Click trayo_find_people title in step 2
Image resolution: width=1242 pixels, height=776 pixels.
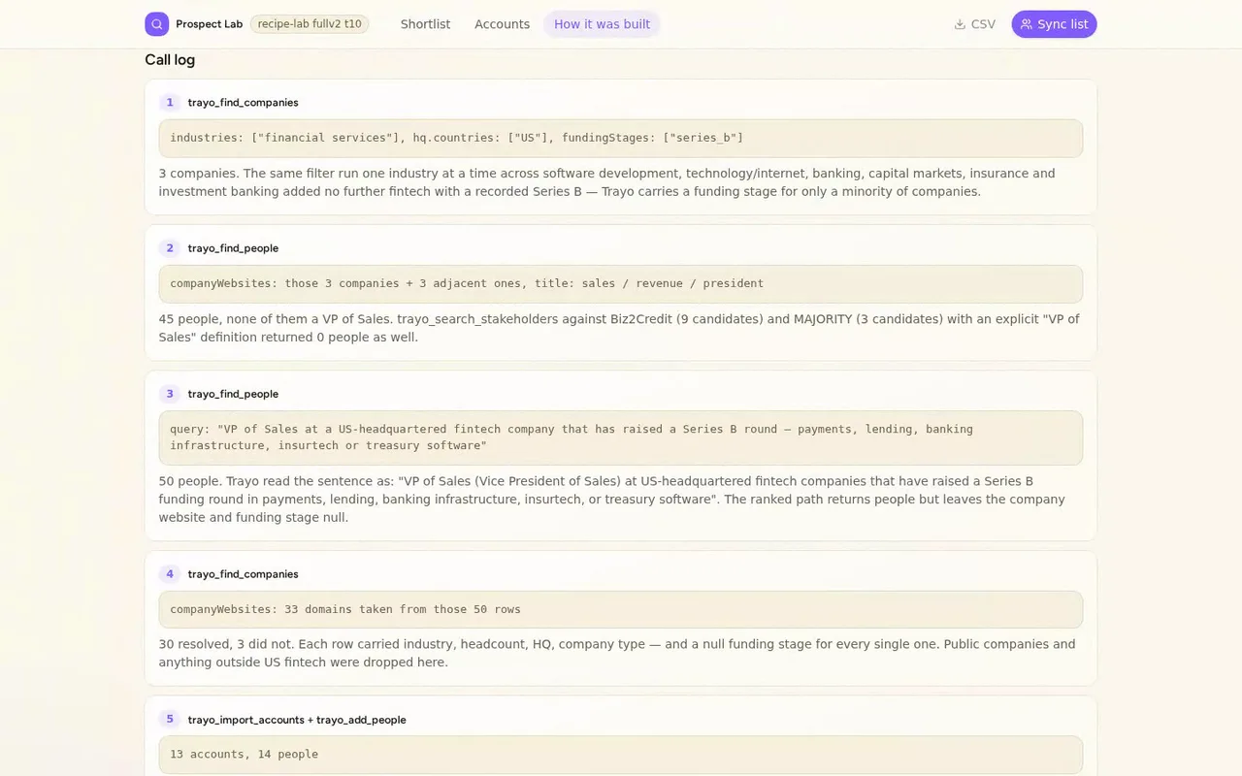pos(233,248)
